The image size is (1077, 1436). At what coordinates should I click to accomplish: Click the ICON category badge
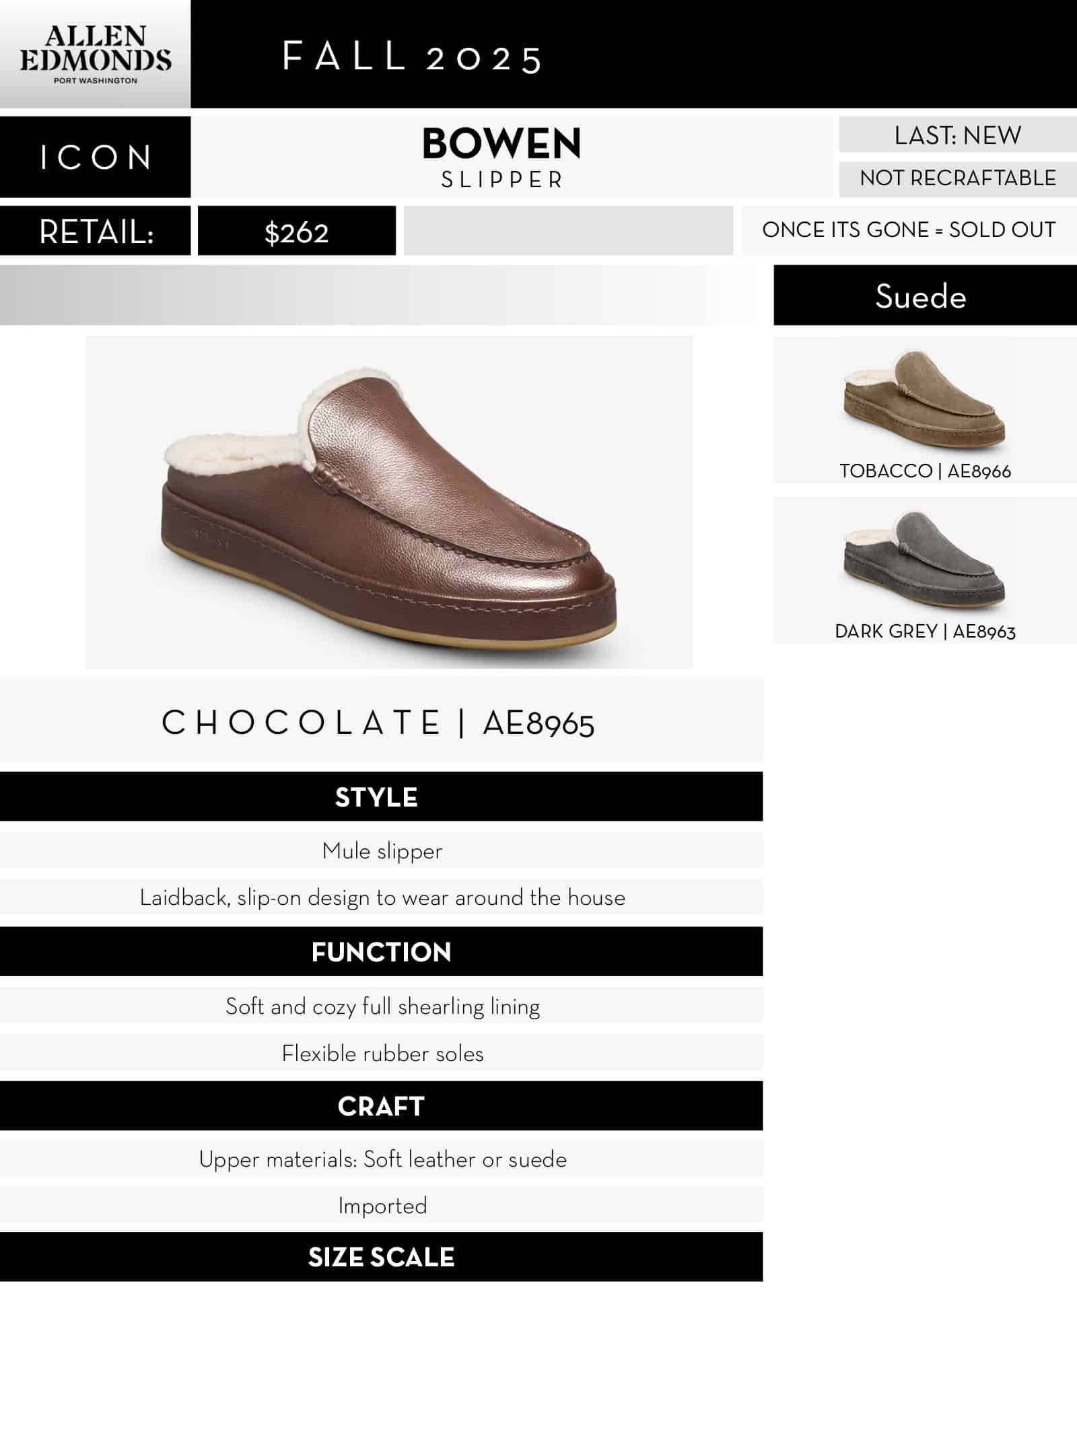click(95, 158)
